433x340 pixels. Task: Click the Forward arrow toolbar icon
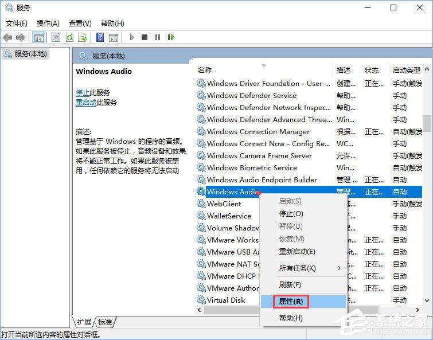tap(21, 37)
